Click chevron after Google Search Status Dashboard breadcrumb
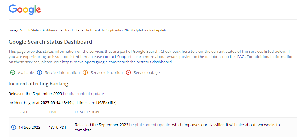302x139 pixels. tap(61, 30)
